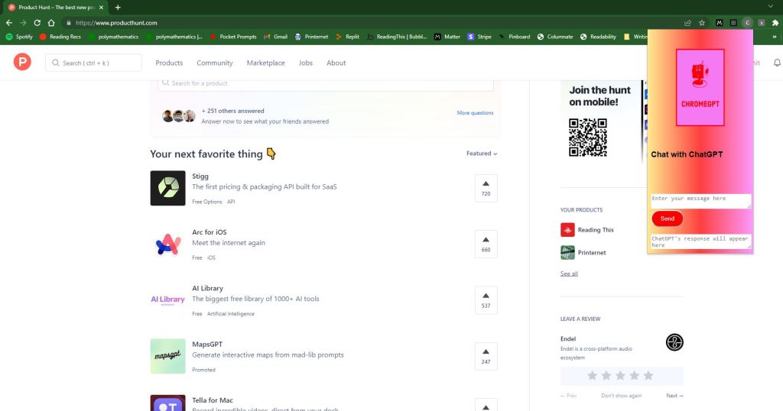Open the Marketplace navigation menu
Image resolution: width=783 pixels, height=411 pixels.
(x=265, y=63)
